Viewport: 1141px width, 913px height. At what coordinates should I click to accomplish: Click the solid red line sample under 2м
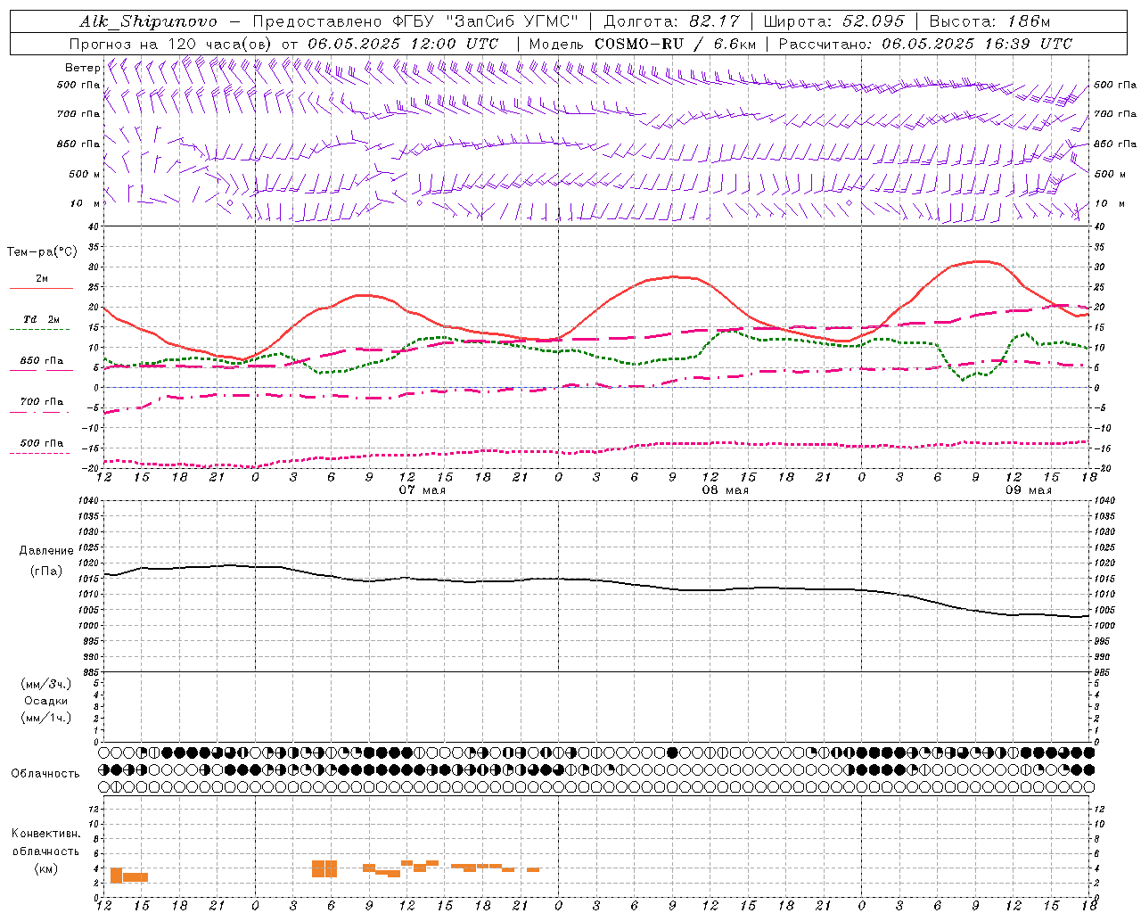(x=41, y=288)
